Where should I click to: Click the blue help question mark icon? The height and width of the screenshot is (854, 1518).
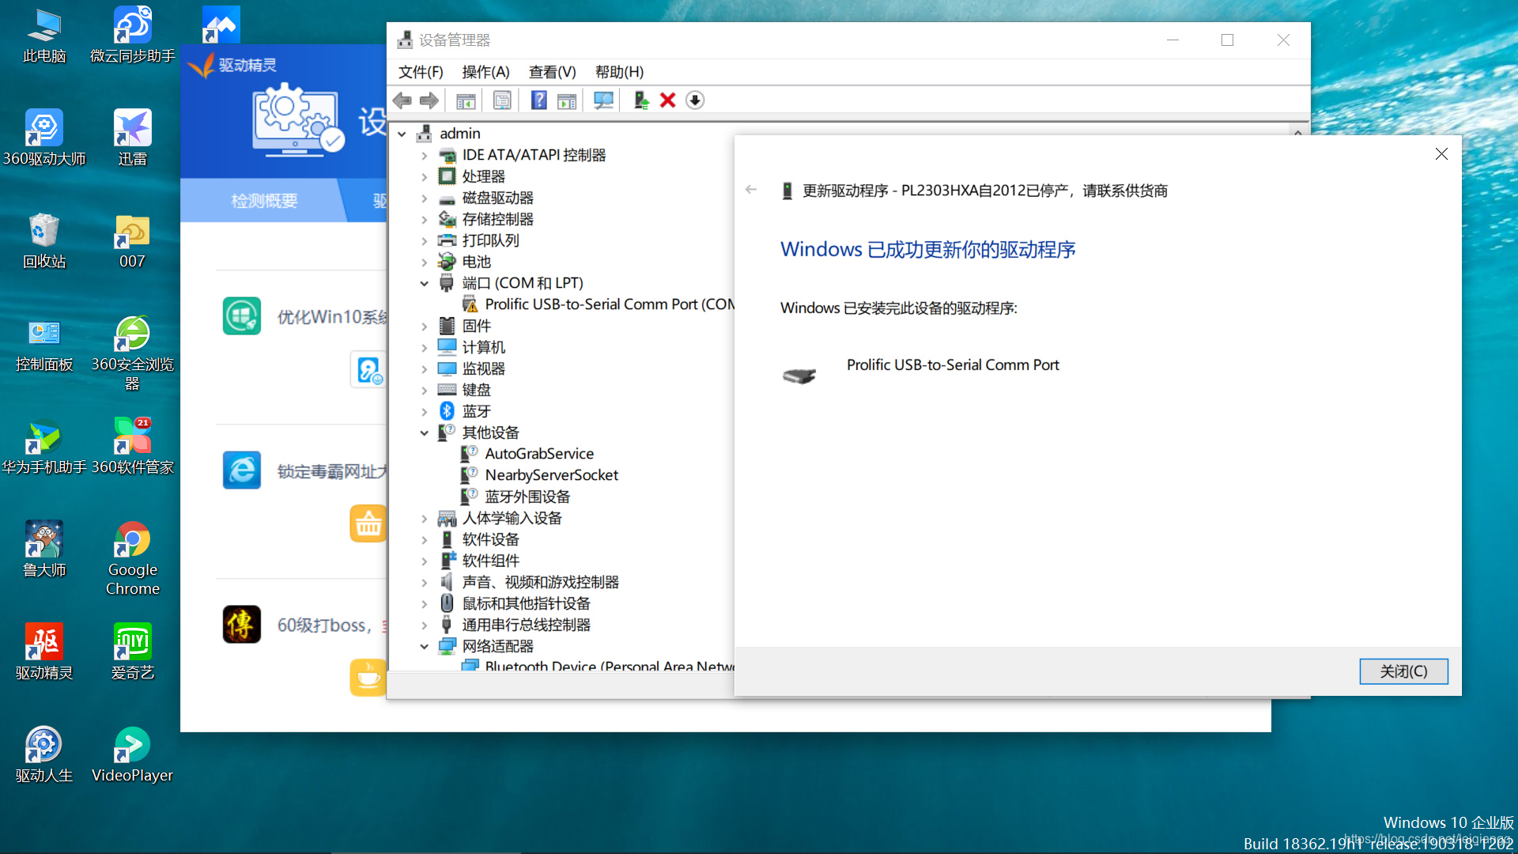(538, 100)
